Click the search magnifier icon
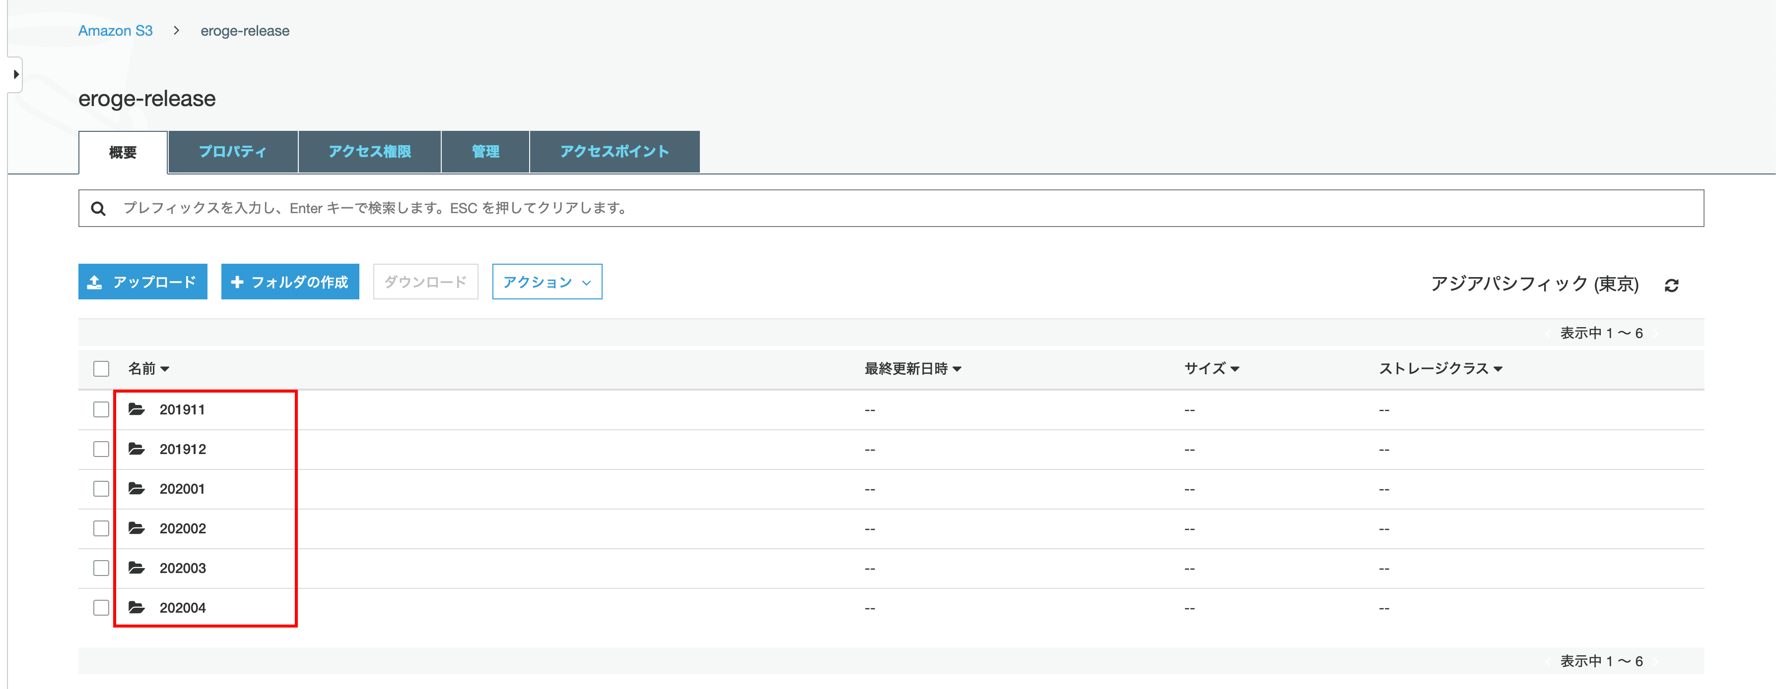This screenshot has width=1776, height=689. coord(99,209)
